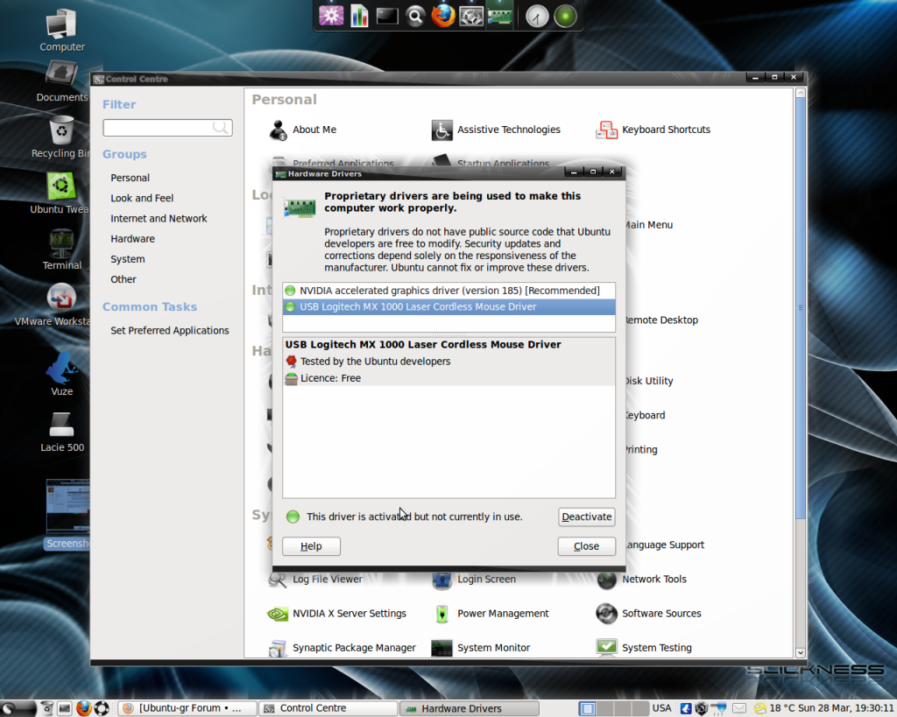Open Network Tools
897x717 pixels.
641,580
